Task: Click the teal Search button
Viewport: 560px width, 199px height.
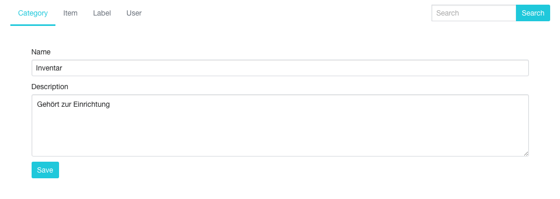Action: pos(533,13)
